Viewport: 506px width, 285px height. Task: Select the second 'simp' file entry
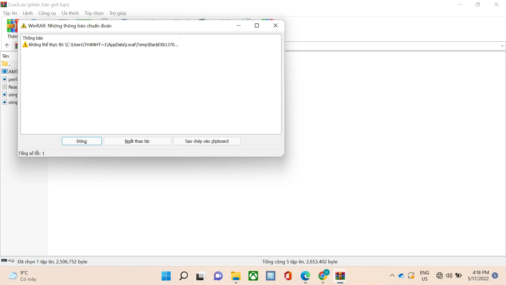coord(10,102)
